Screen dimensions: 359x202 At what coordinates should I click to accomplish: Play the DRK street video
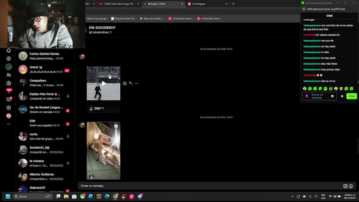coord(103,83)
